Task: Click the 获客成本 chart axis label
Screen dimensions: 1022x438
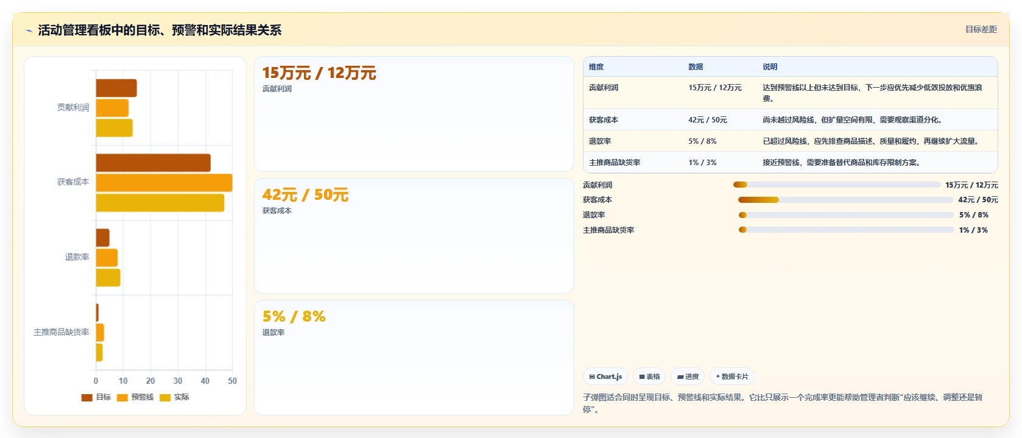Action: [x=73, y=182]
